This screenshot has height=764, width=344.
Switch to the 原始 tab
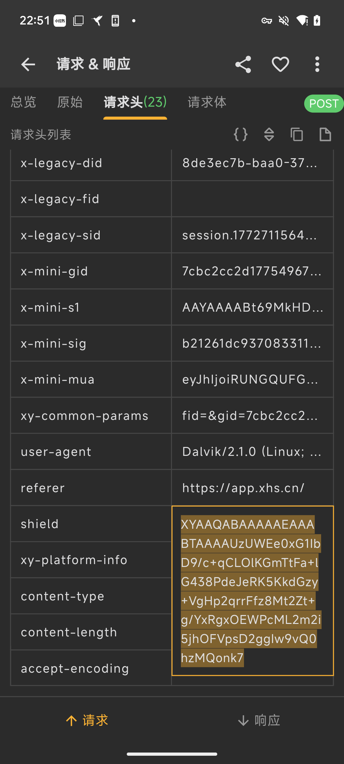70,103
